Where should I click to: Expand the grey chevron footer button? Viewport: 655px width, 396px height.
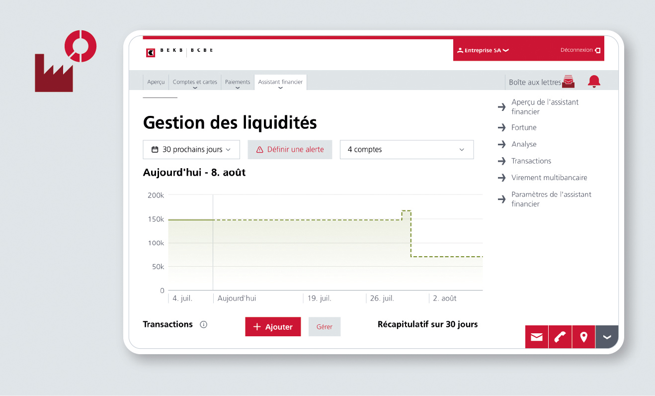607,337
